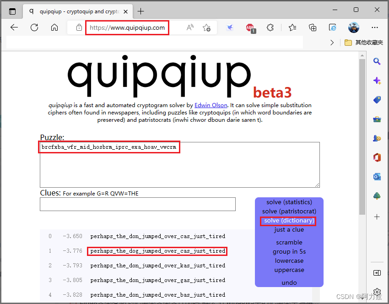This screenshot has width=389, height=304.
Task: Toggle the sidebar hide panel icon
Action: click(x=377, y=273)
